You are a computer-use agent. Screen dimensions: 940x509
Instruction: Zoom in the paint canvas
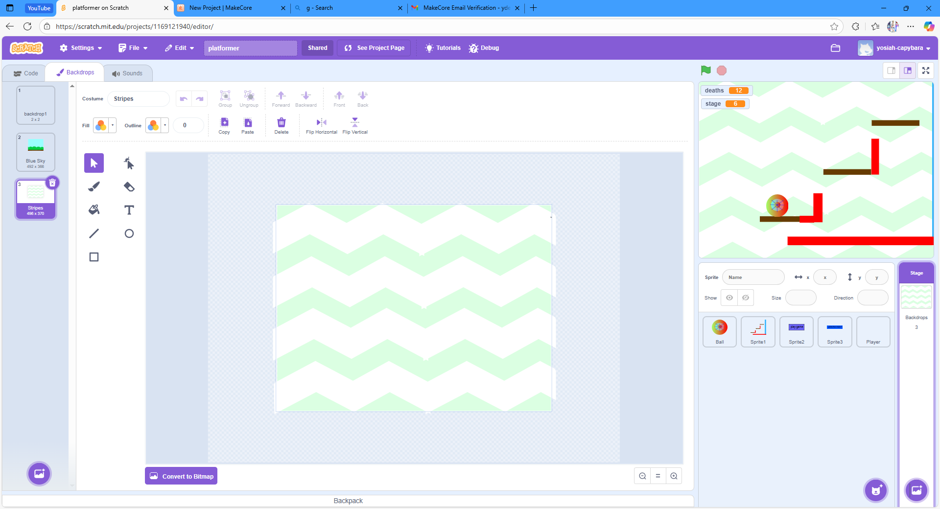[x=674, y=476]
